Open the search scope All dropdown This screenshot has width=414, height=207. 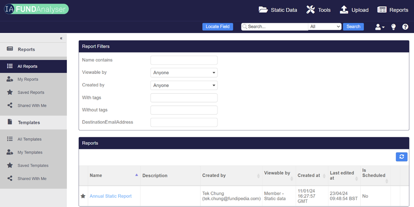coord(325,27)
